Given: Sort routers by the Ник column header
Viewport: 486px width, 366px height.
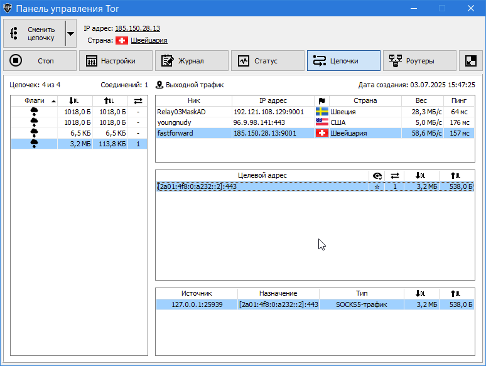Looking at the screenshot, I should pos(194,100).
